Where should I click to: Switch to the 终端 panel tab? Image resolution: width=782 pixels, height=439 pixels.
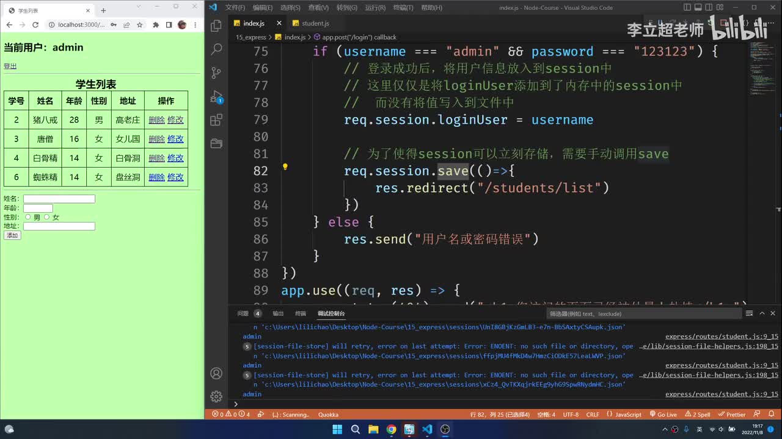pos(301,313)
